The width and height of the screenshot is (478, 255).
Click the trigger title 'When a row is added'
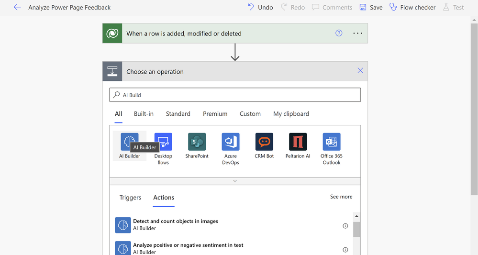(x=184, y=33)
